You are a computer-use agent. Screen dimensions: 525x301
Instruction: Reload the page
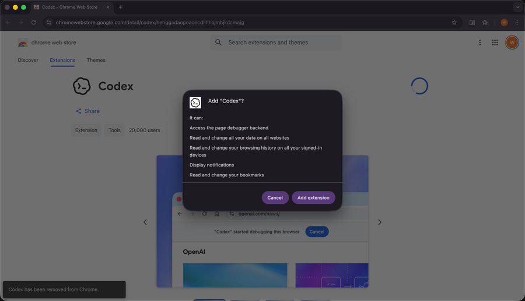[x=33, y=22]
